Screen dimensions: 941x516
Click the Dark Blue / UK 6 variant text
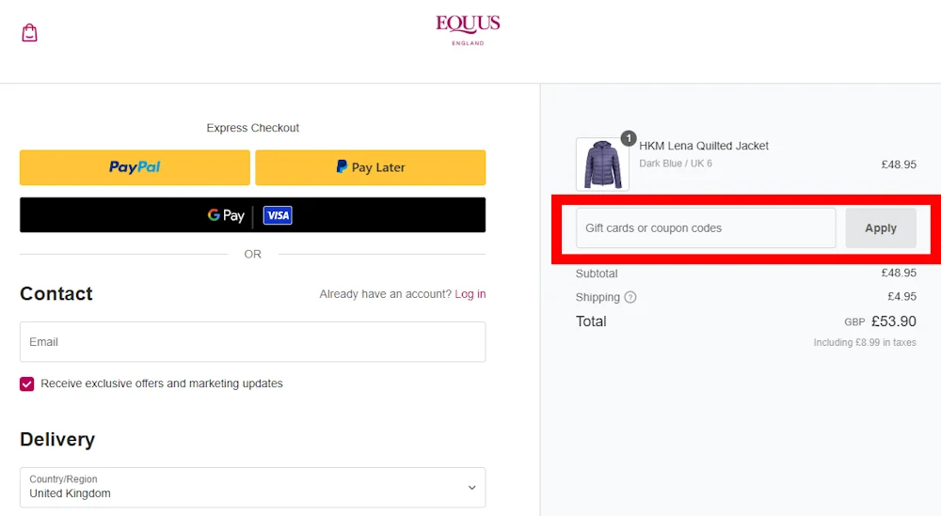click(676, 164)
